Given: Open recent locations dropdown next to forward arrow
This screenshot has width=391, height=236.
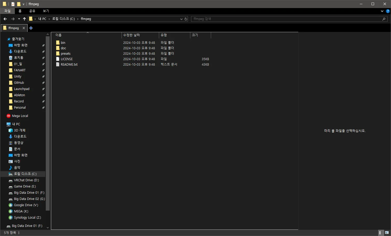Looking at the screenshot, I should click(19, 19).
